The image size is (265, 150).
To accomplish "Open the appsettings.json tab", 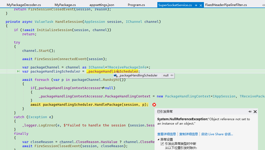I will click(102, 5).
